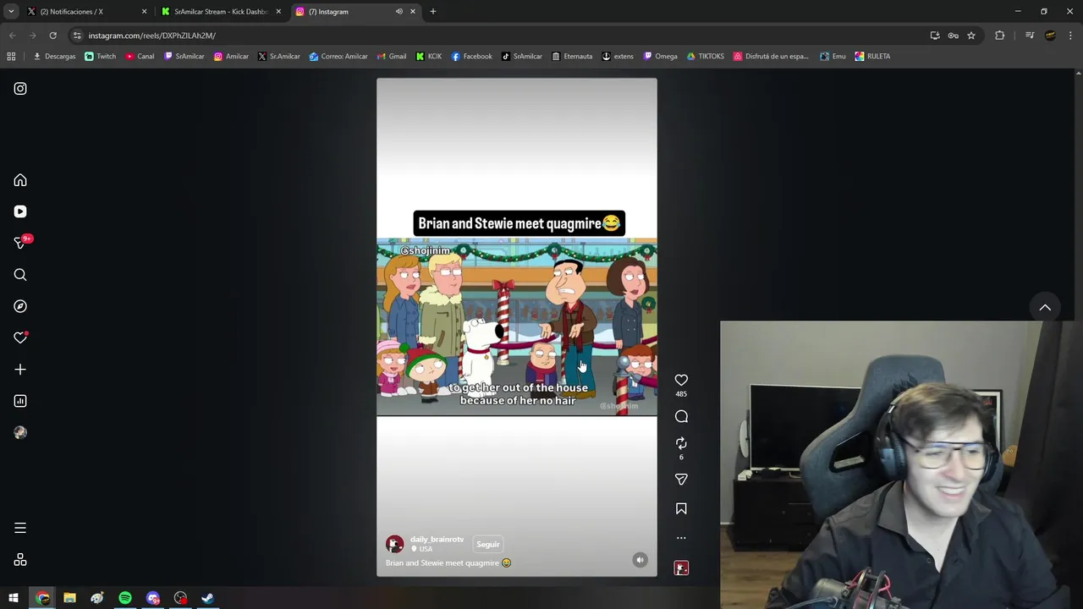Pause the reel by clicking the video
Image resolution: width=1083 pixels, height=609 pixels.
click(x=516, y=326)
